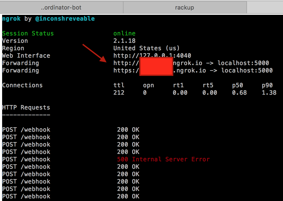Screen dimensions: 283x201
Task: Click the Forwarding label on the https line
Action: click(21, 70)
